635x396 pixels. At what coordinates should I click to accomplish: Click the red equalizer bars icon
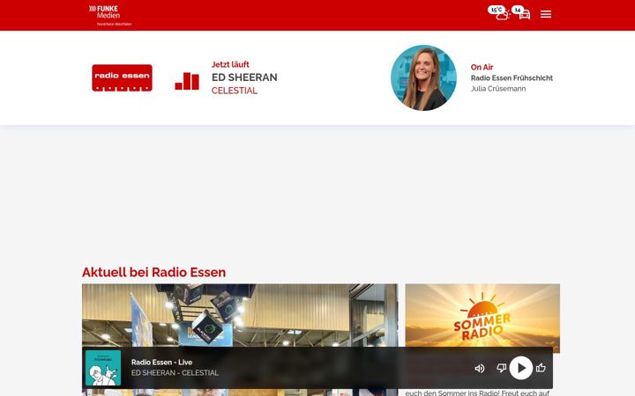point(187,81)
